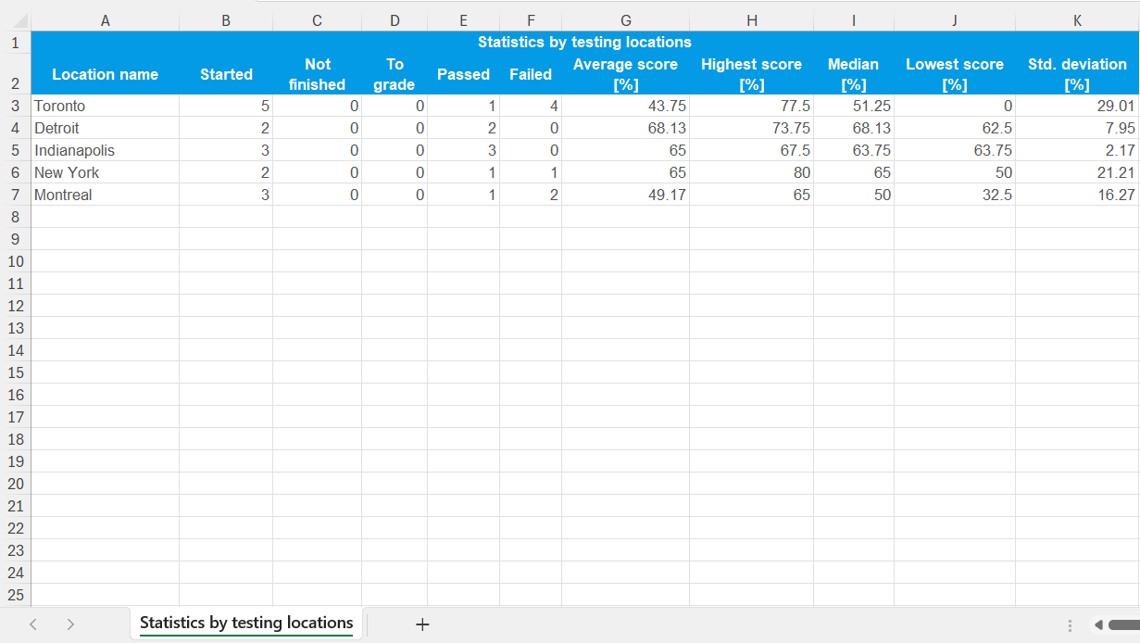Click the Average score [%] header

coord(625,74)
